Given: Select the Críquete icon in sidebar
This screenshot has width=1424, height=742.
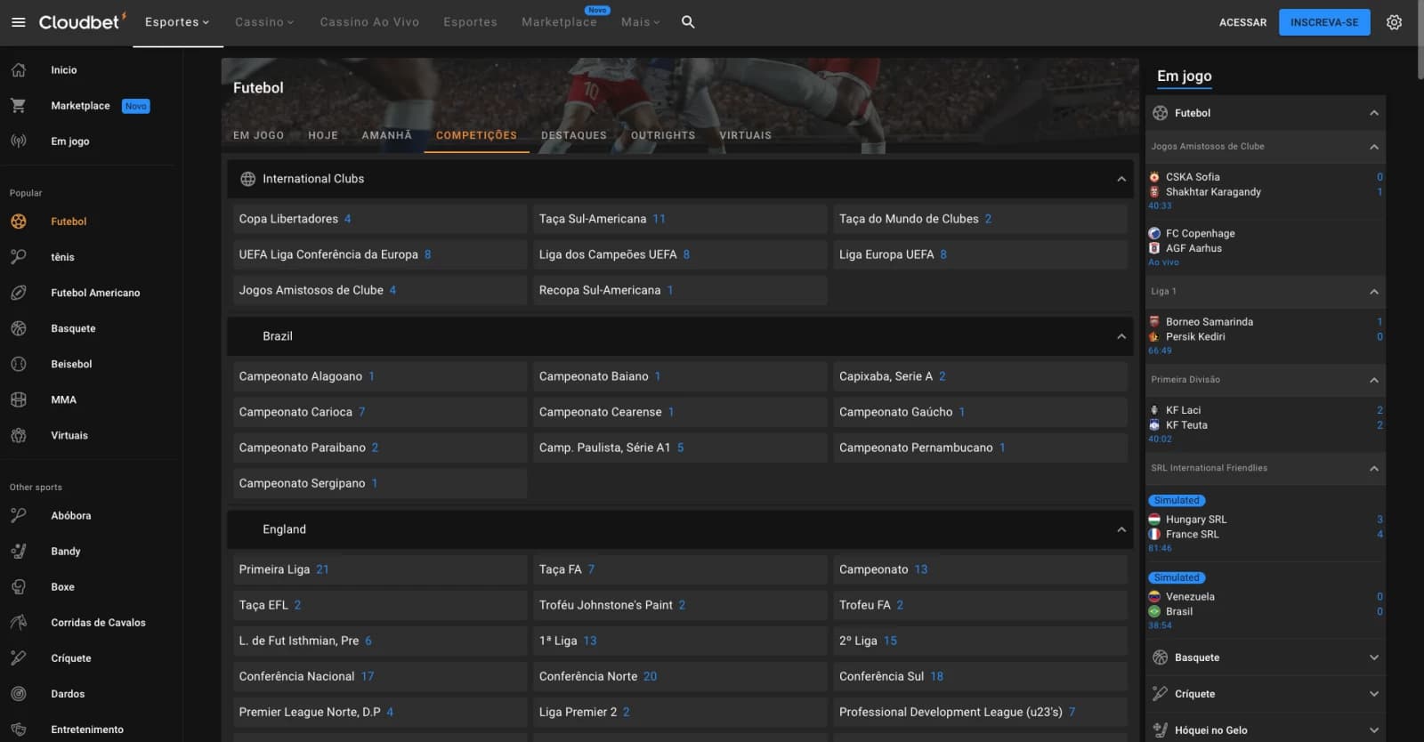Looking at the screenshot, I should [19, 657].
